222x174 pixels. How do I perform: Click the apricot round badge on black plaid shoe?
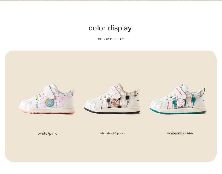click(115, 102)
